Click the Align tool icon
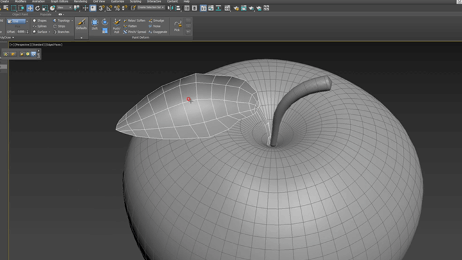462x260 pixels. click(178, 8)
